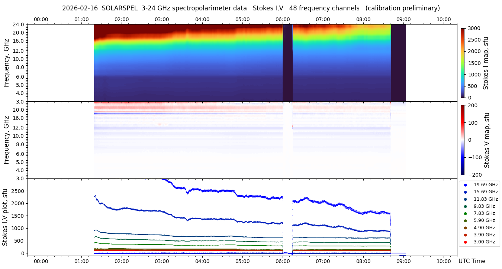This screenshot has height=269, width=502.
Task: Click the UTC Time axis label
Action: click(472, 261)
